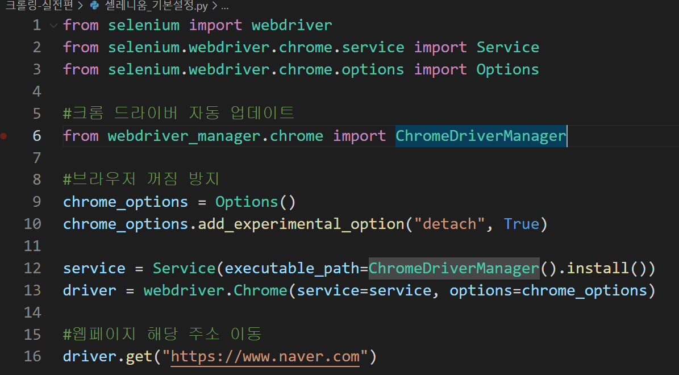Click the https://www.naver.com link
The height and width of the screenshot is (375, 679).
pyautogui.click(x=265, y=357)
